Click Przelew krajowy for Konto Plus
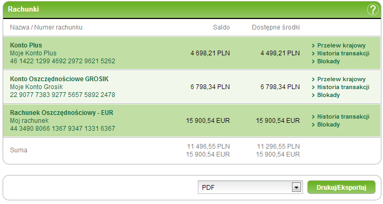Image resolution: width=383 pixels, height=204 pixels. (341, 45)
